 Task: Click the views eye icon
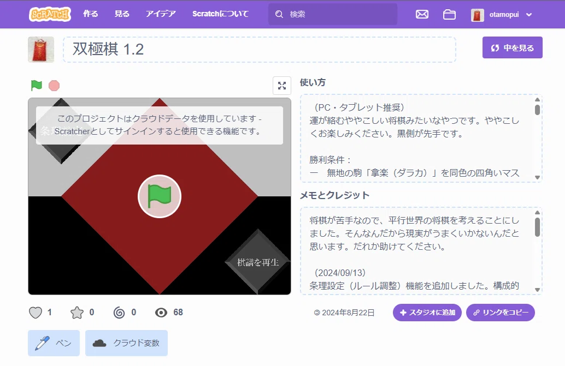pyautogui.click(x=161, y=313)
